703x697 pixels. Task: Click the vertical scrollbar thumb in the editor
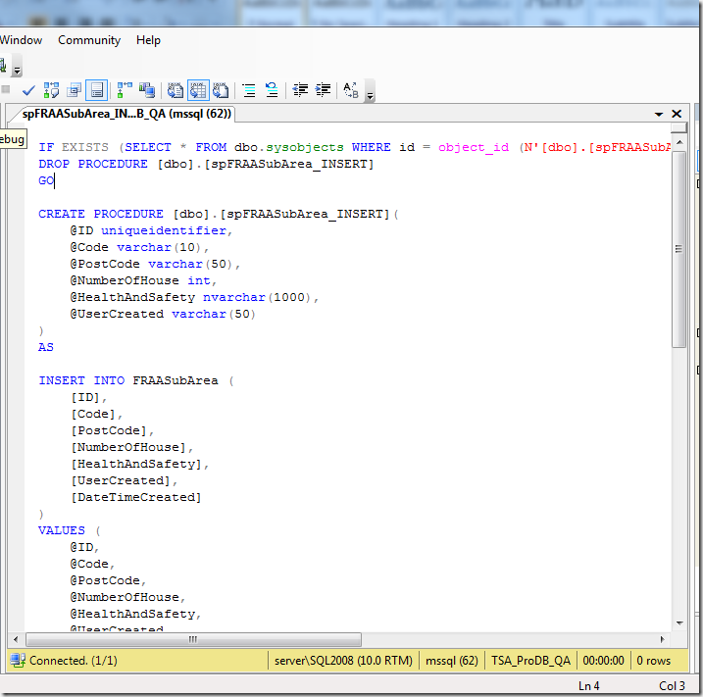point(678,245)
